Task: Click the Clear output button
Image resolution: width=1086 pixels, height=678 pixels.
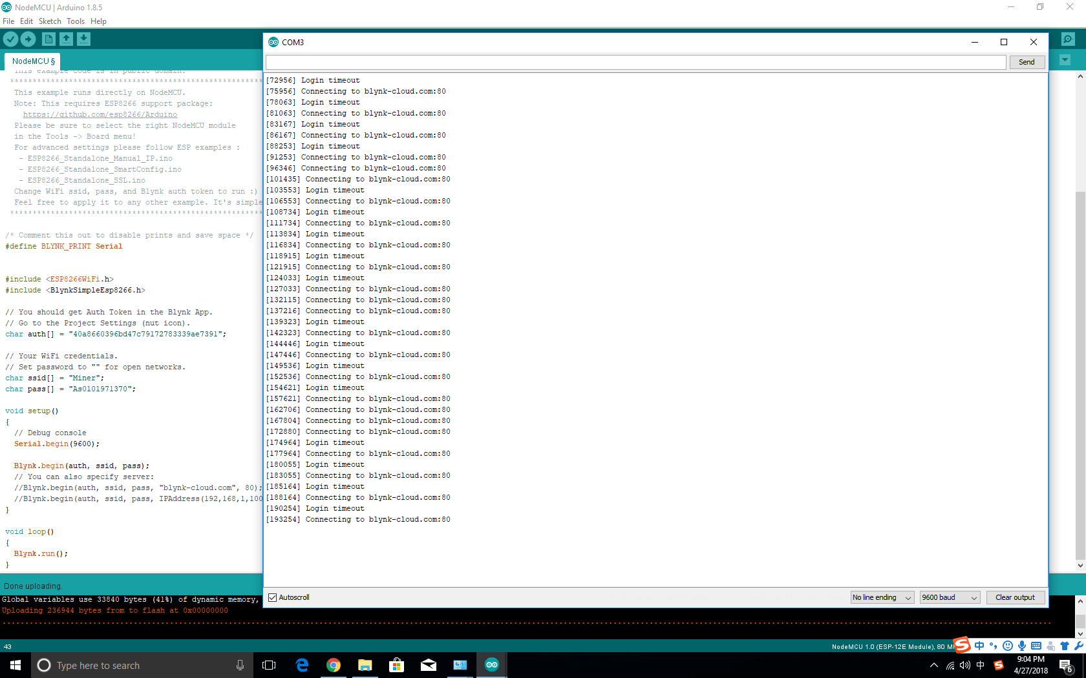Action: (1015, 597)
